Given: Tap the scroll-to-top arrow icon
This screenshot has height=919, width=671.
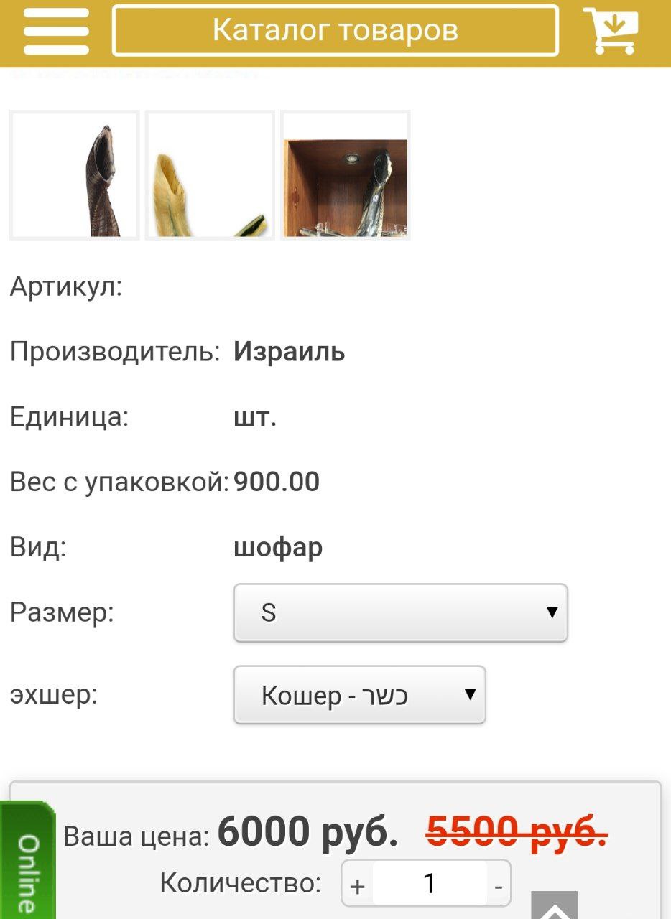Looking at the screenshot, I should coord(554,905).
